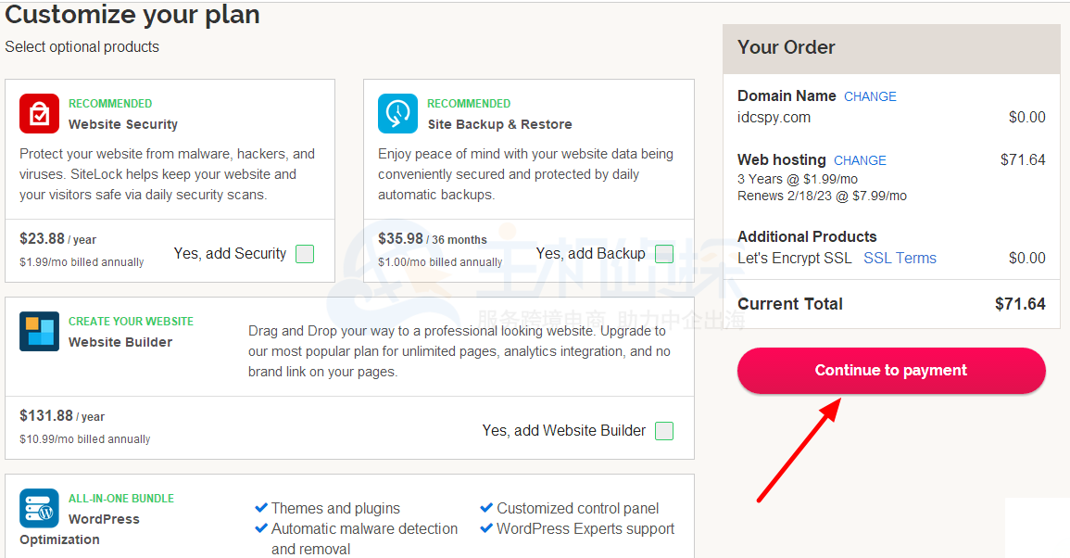This screenshot has width=1070, height=558.
Task: Click the WordPress Experts support checkmark icon
Action: tap(486, 528)
